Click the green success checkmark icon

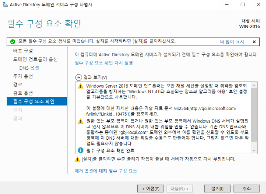(x=13, y=42)
